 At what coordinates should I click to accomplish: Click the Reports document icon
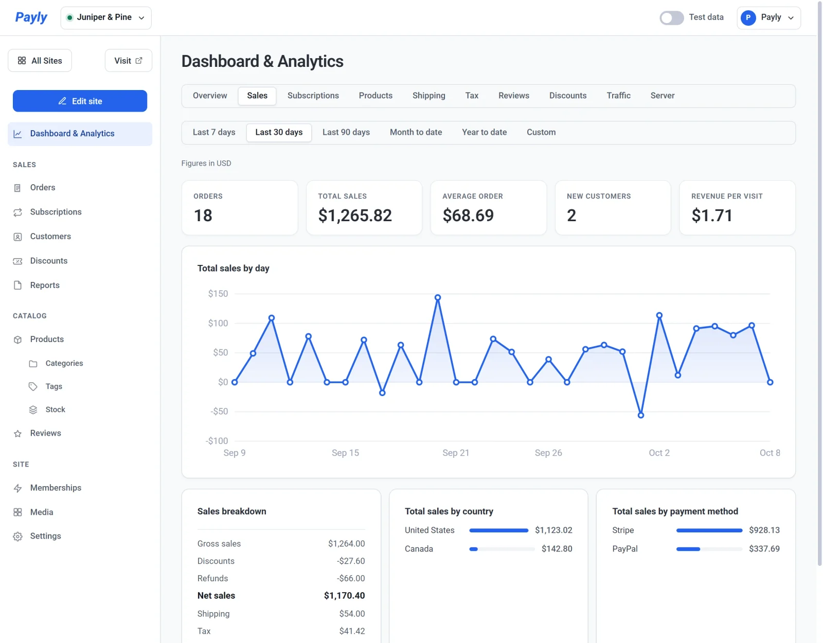tap(17, 285)
